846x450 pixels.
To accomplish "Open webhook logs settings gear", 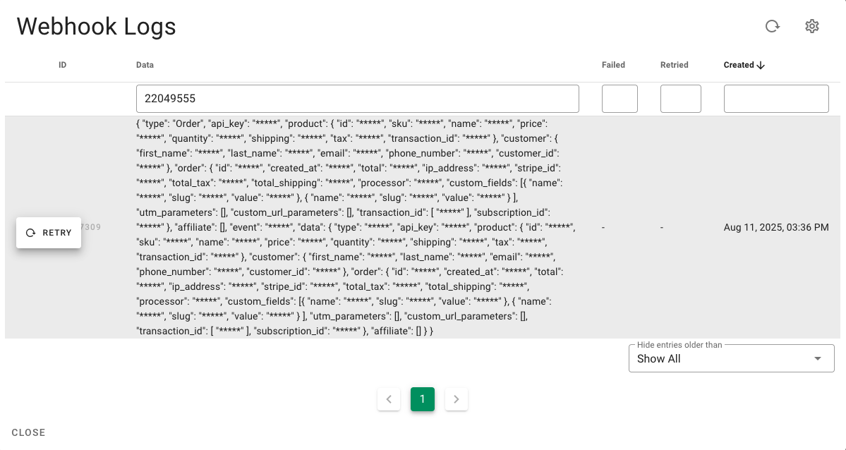I will (812, 26).
